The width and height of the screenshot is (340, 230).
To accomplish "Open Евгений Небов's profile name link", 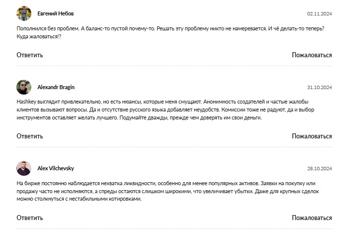I will (56, 13).
